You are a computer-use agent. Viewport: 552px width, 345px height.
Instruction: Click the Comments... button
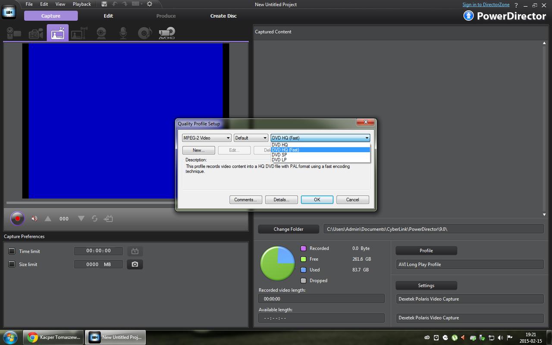(x=245, y=200)
